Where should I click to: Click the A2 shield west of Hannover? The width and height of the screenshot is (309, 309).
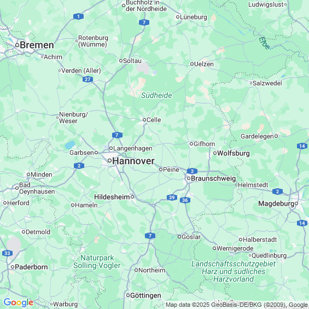pos(79,166)
